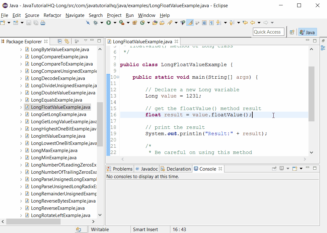Image resolution: width=327 pixels, height=233 pixels.
Task: Open the Print dialog from the toolbar
Action: [43, 23]
